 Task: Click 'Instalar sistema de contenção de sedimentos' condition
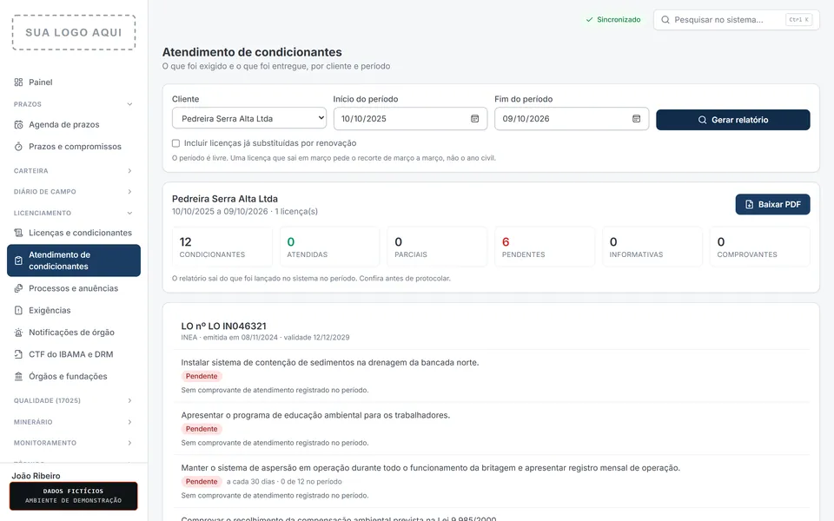pyautogui.click(x=330, y=363)
